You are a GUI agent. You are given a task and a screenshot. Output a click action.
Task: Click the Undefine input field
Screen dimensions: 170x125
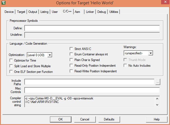(92, 35)
